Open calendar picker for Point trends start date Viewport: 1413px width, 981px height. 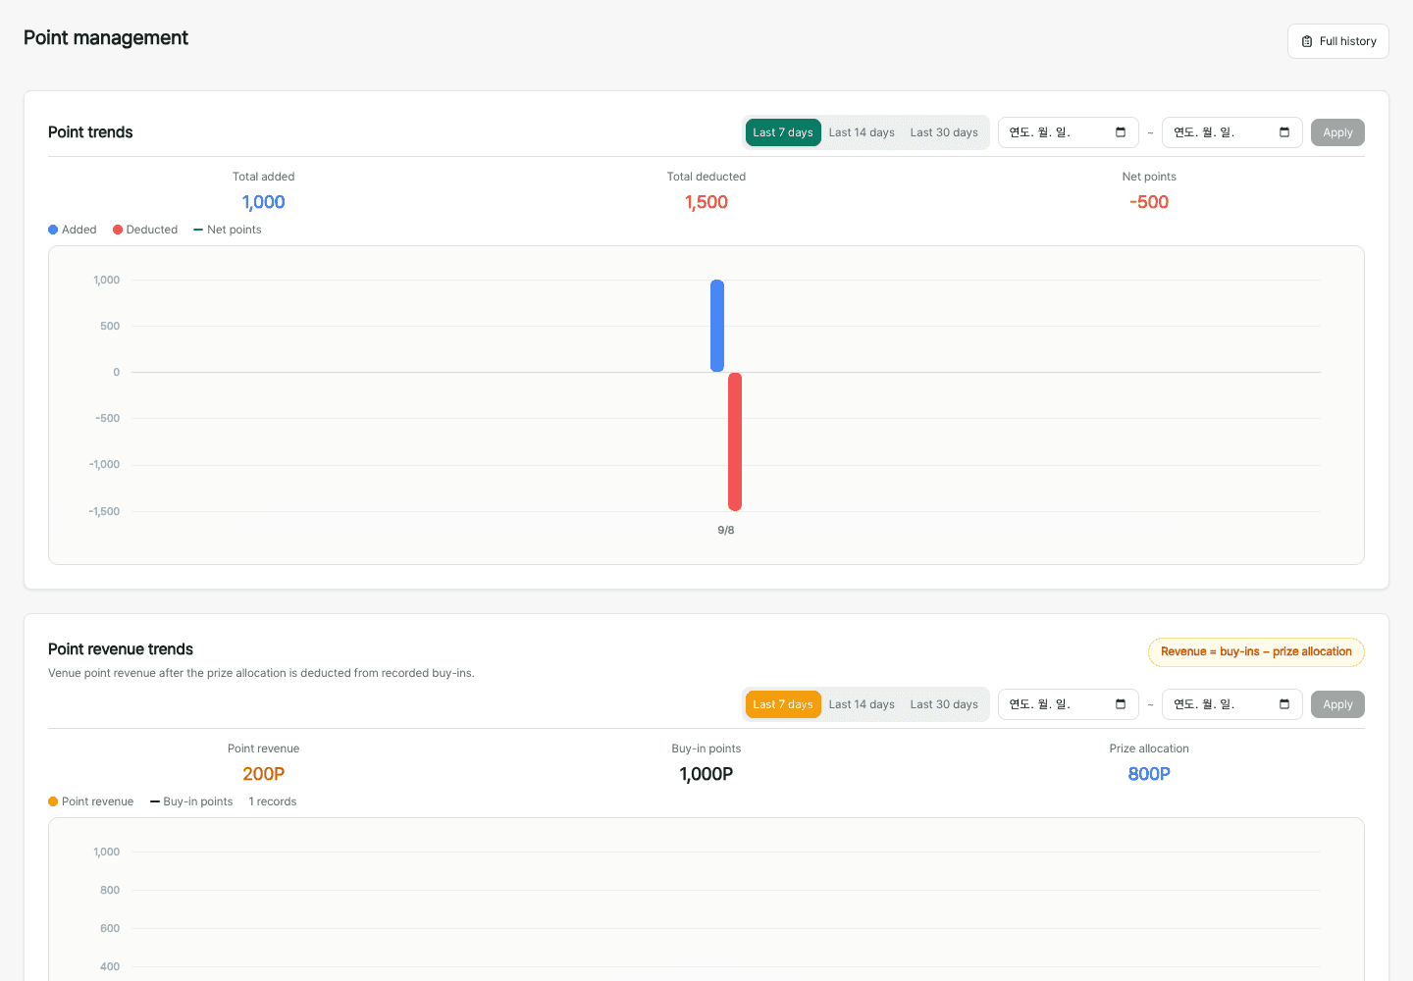[1121, 132]
